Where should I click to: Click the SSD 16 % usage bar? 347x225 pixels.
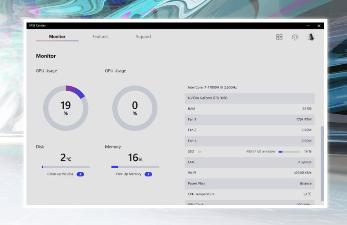pyautogui.click(x=289, y=152)
